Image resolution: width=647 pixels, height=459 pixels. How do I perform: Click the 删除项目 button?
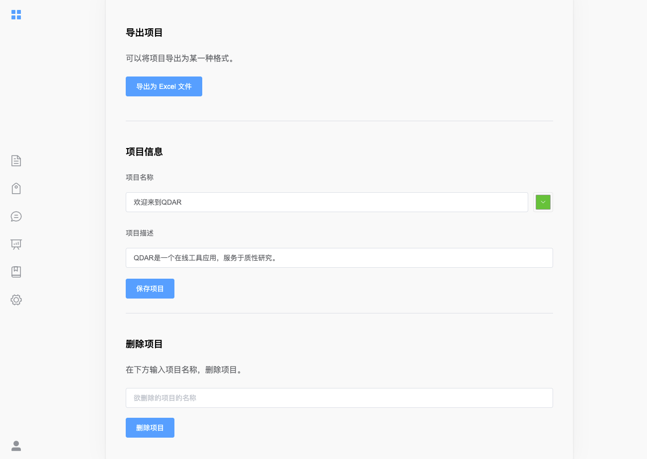150,428
